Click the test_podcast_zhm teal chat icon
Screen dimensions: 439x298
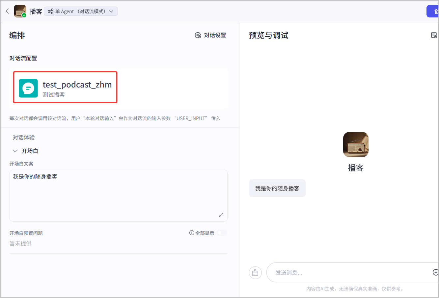pyautogui.click(x=28, y=88)
